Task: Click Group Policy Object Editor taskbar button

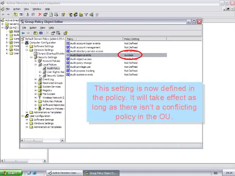Action: tap(101, 173)
